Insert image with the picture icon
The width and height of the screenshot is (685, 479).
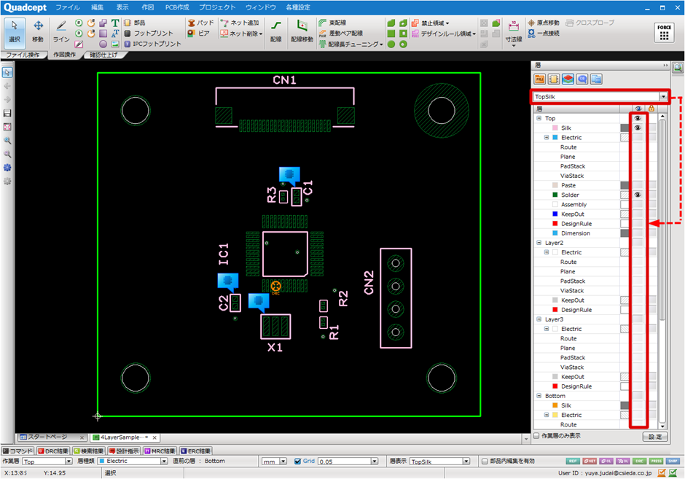coord(115,44)
